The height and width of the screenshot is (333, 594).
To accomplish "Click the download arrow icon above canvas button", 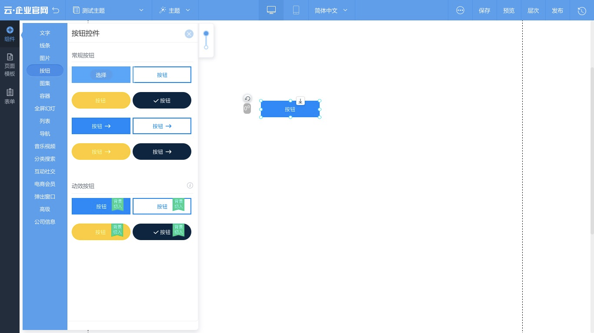I will click(x=300, y=101).
